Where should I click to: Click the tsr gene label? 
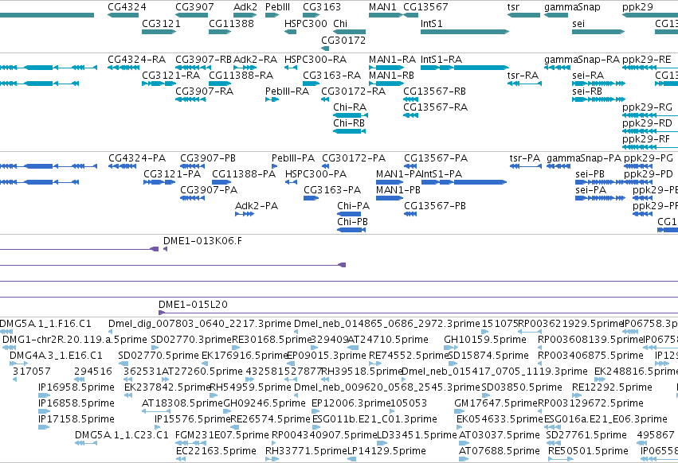click(x=513, y=7)
